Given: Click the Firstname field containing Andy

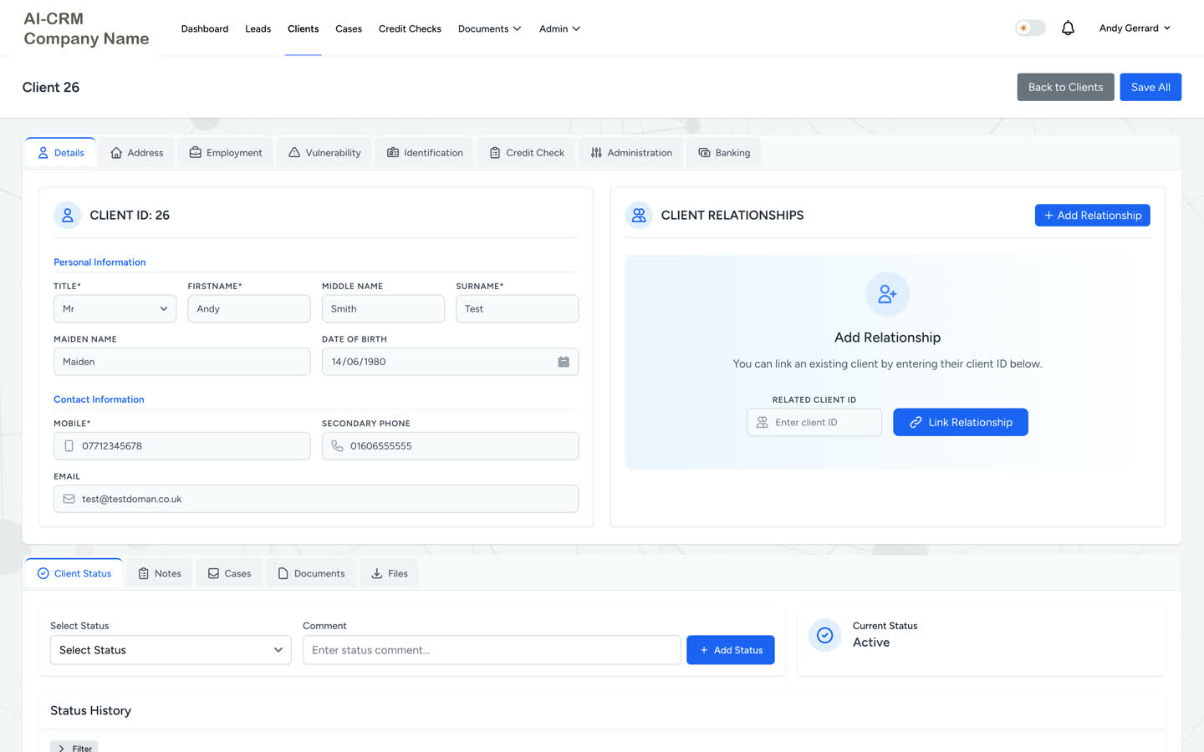Looking at the screenshot, I should pyautogui.click(x=248, y=309).
